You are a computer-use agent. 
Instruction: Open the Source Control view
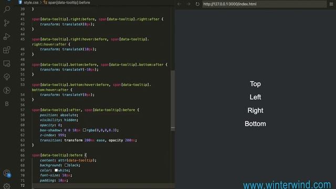click(7, 23)
